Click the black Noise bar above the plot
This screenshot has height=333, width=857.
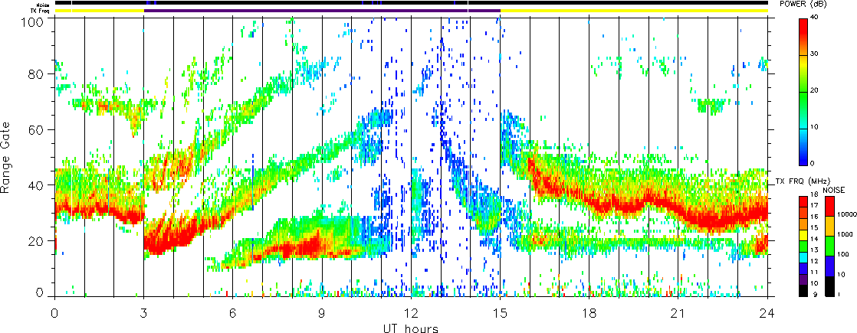(412, 3)
